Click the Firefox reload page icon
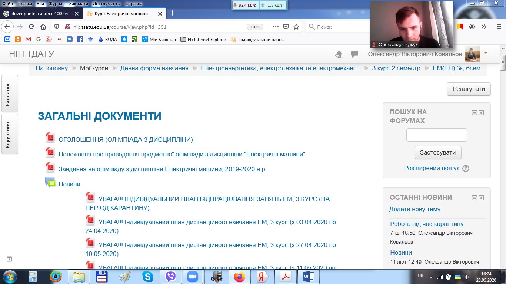Viewport: 506px width, 284px height. (x=31, y=27)
